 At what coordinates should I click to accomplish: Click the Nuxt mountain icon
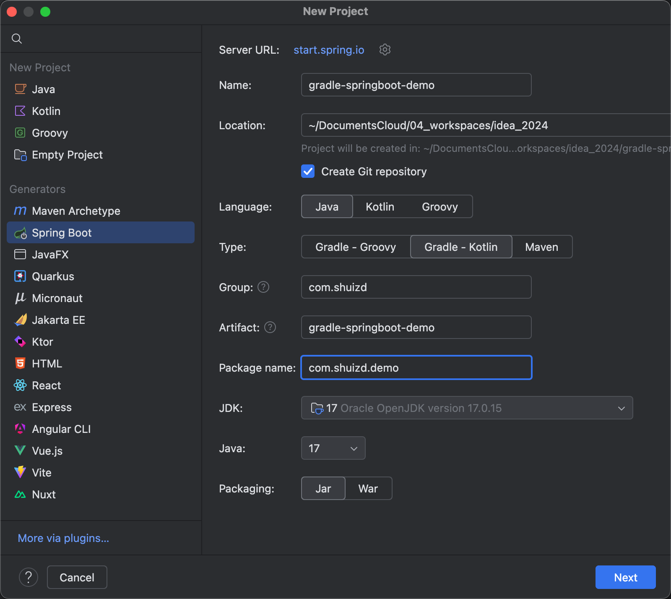coord(20,494)
